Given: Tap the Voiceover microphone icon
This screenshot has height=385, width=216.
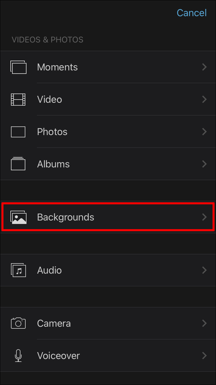Looking at the screenshot, I should pos(18,356).
